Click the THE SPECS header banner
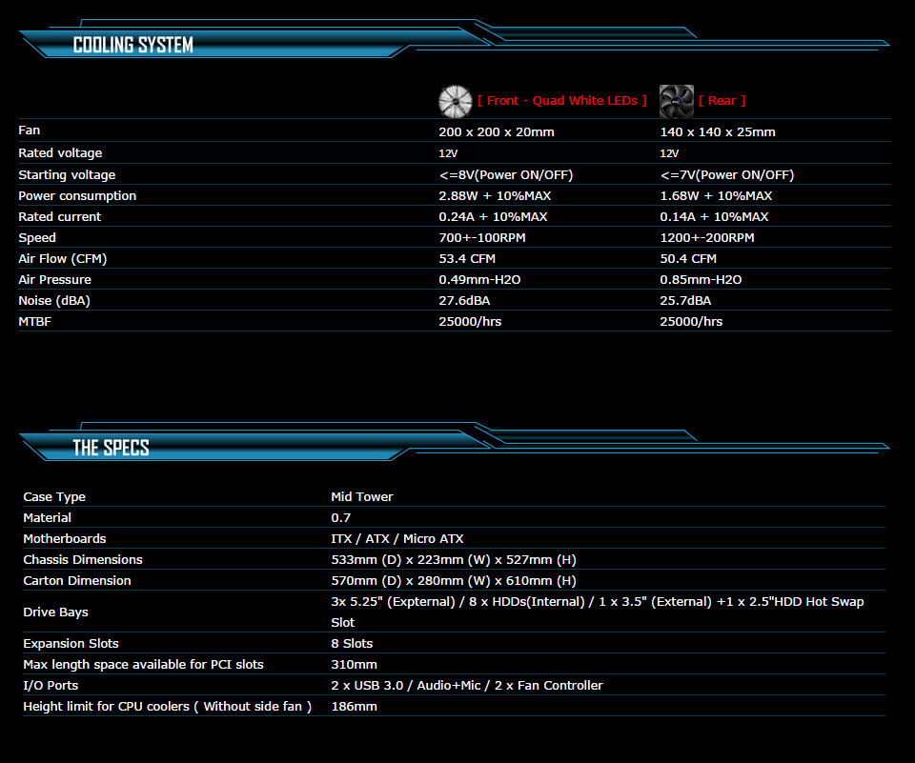Screen dimensions: 915x763 pyautogui.click(x=110, y=448)
